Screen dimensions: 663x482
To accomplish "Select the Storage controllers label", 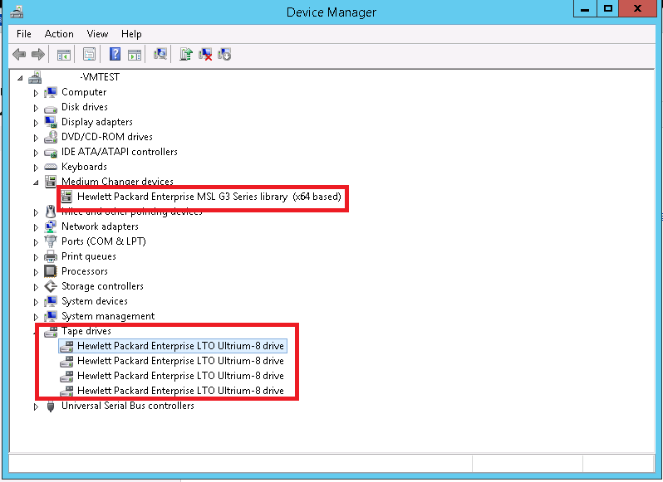I will (x=102, y=286).
